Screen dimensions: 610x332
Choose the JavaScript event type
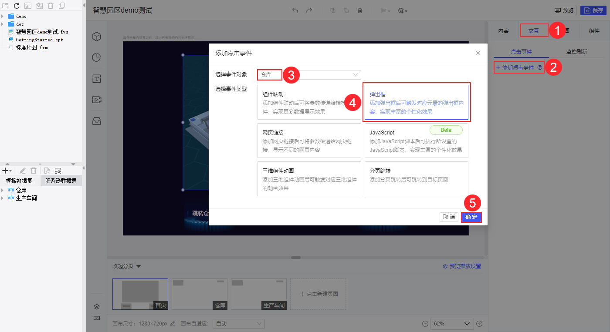coord(417,141)
